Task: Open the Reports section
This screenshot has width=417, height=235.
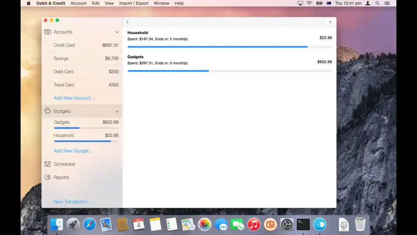Action: pos(82,177)
